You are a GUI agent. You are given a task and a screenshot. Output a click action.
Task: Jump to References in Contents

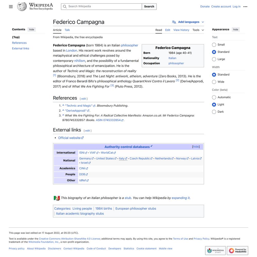point(19,43)
